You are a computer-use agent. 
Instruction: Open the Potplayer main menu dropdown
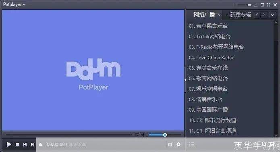(14, 4)
